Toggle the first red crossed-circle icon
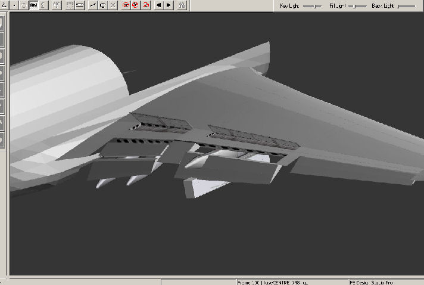The width and height of the screenshot is (424, 285). point(126,5)
